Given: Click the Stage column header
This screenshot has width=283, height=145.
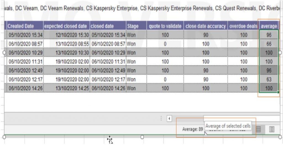Looking at the screenshot, I should (x=133, y=26).
